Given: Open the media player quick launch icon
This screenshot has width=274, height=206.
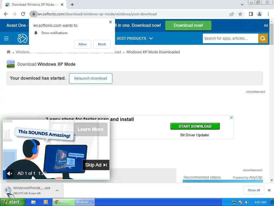Looking at the screenshot, I should pyautogui.click(x=45, y=202).
